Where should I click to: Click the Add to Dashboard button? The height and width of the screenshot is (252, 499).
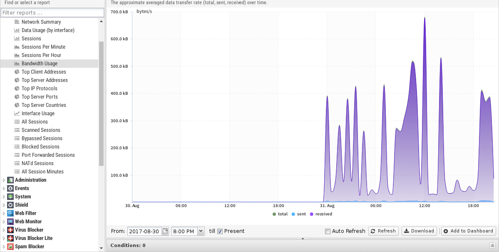pyautogui.click(x=469, y=231)
